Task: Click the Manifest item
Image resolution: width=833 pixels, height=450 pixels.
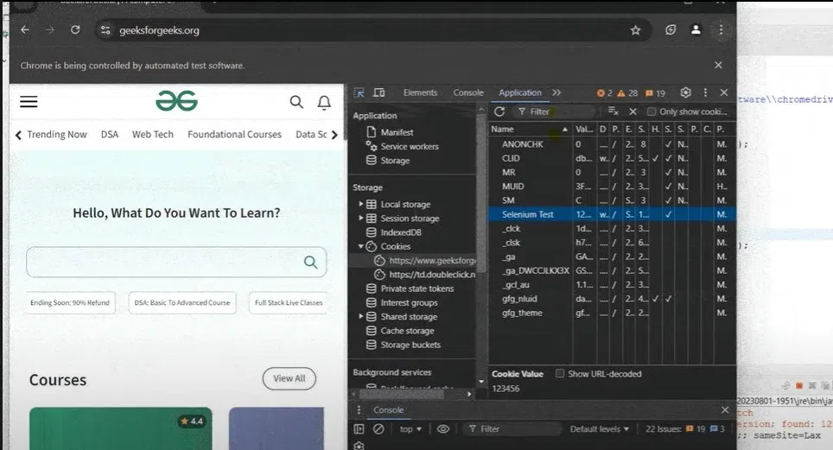Action: [397, 132]
